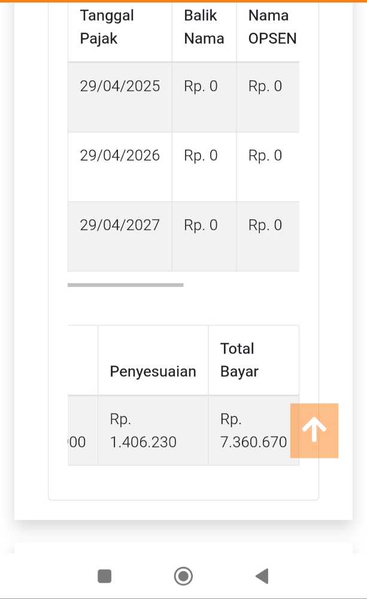Tap Balik Nama Rp. 0 for 29/04/2025

point(201,86)
